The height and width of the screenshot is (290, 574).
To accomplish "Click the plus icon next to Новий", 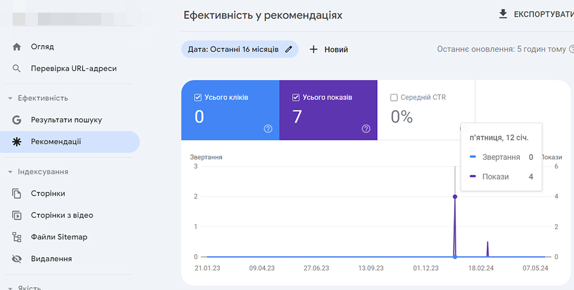I will pos(313,49).
